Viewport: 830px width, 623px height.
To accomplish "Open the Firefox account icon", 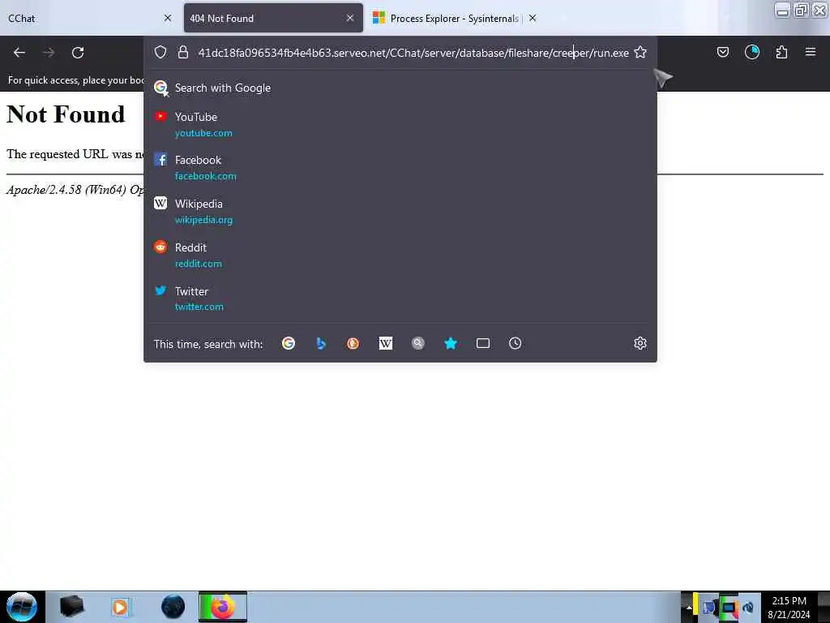I will pyautogui.click(x=751, y=52).
